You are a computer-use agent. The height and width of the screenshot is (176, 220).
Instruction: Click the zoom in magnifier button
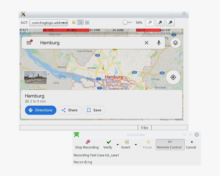[170, 22]
